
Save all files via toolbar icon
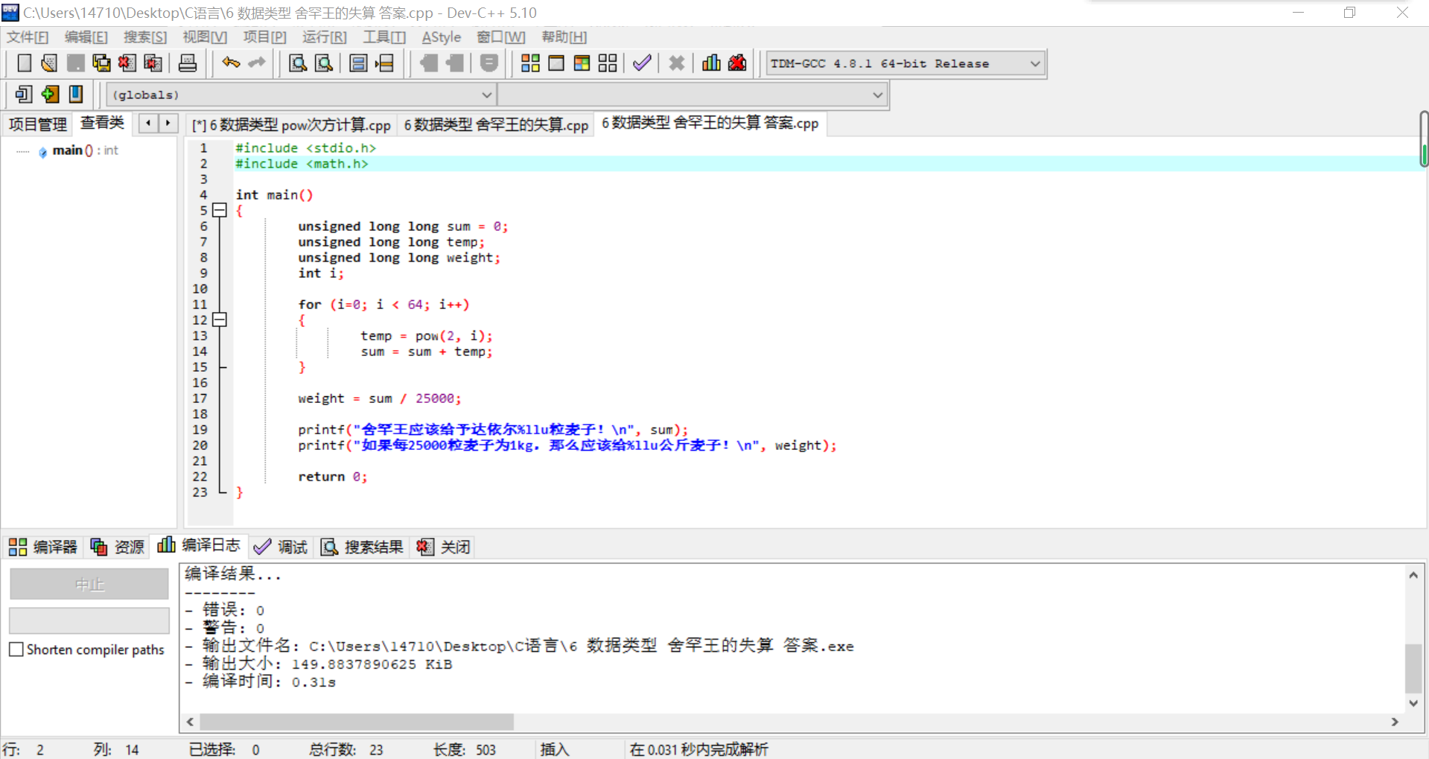pos(101,63)
